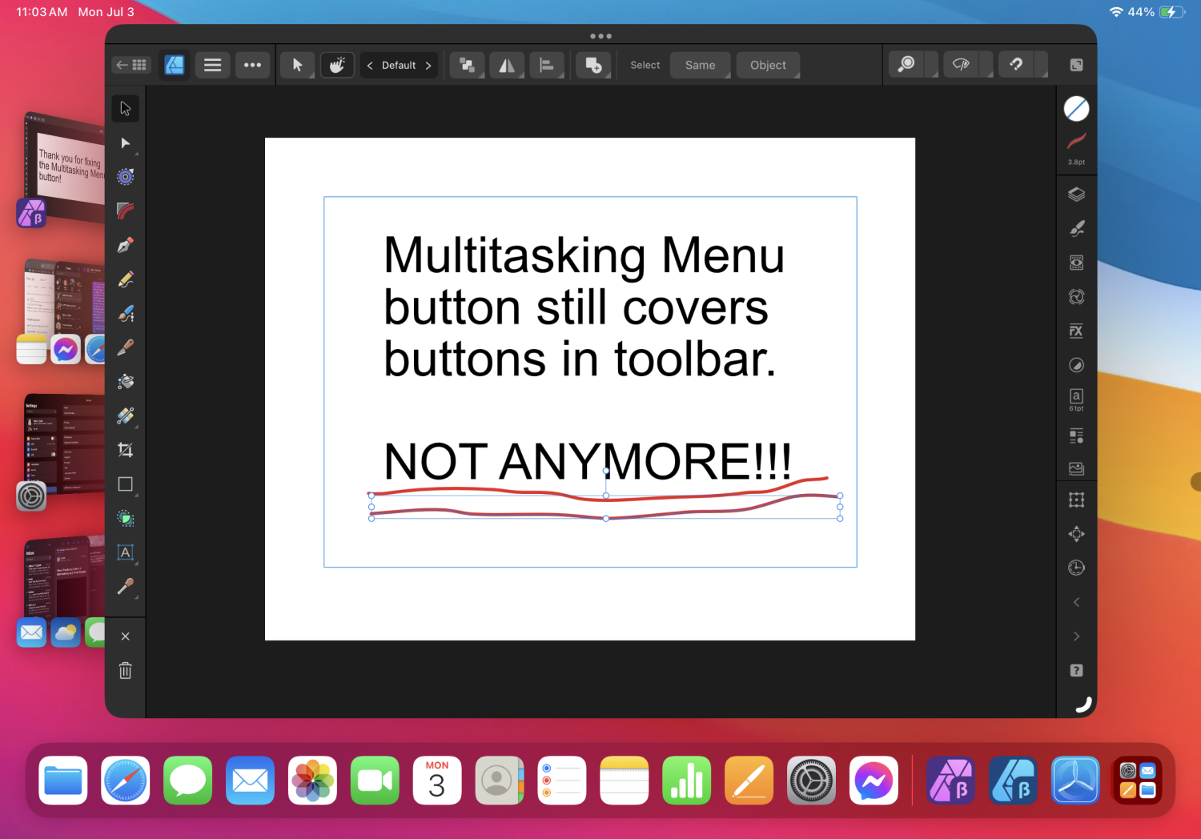Open the FX effects studio
1201x839 pixels.
[x=1076, y=331]
